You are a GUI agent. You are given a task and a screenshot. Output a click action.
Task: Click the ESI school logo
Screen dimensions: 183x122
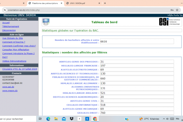(170, 22)
